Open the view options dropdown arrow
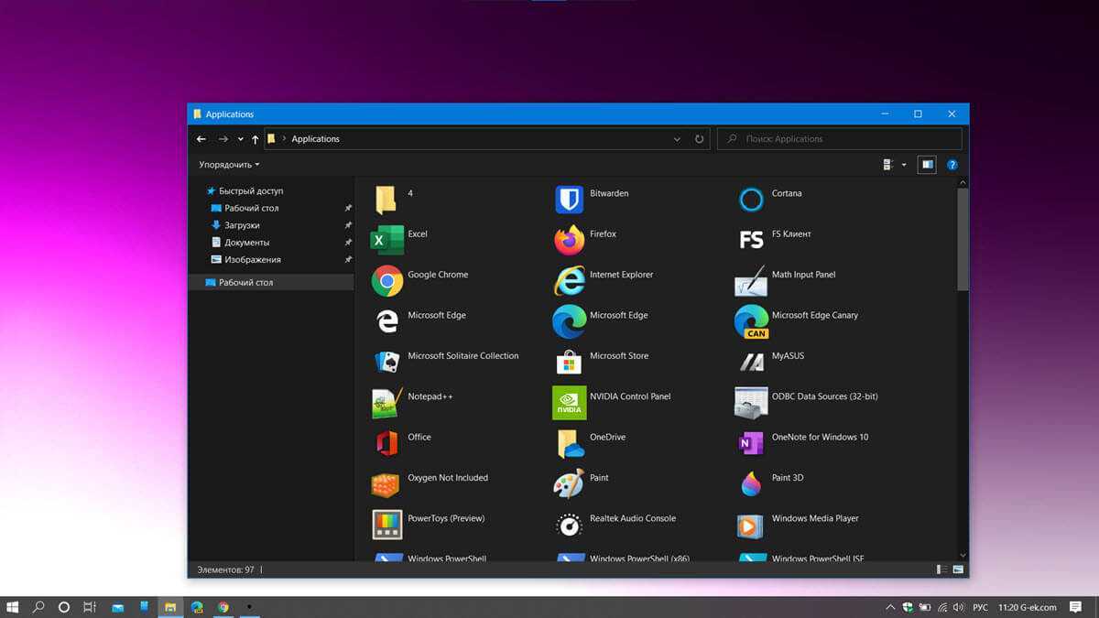This screenshot has height=618, width=1099. (904, 165)
